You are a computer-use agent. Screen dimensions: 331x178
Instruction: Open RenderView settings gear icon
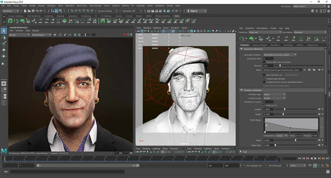pos(131,35)
